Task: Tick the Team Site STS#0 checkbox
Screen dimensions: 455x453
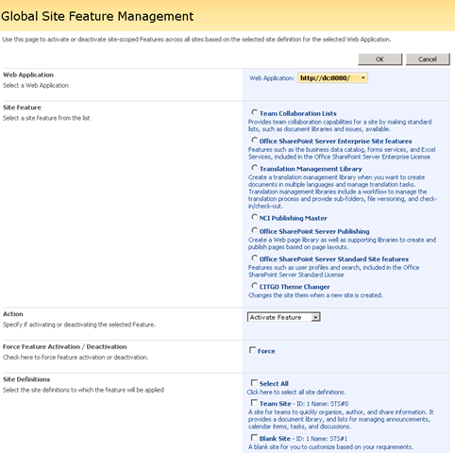Action: tap(254, 403)
